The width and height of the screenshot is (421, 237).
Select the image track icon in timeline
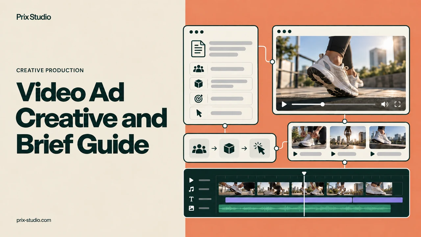point(191,208)
